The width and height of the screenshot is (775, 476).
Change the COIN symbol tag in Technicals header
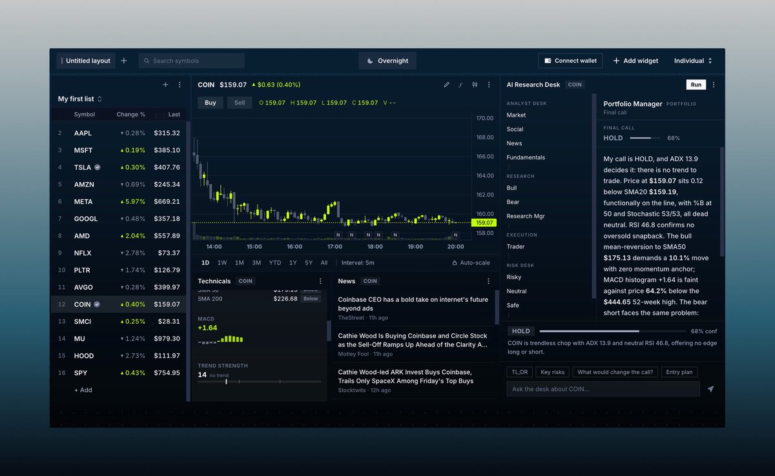click(245, 281)
